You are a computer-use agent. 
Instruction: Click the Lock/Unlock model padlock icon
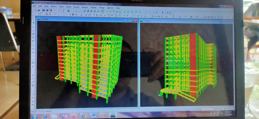68,11
